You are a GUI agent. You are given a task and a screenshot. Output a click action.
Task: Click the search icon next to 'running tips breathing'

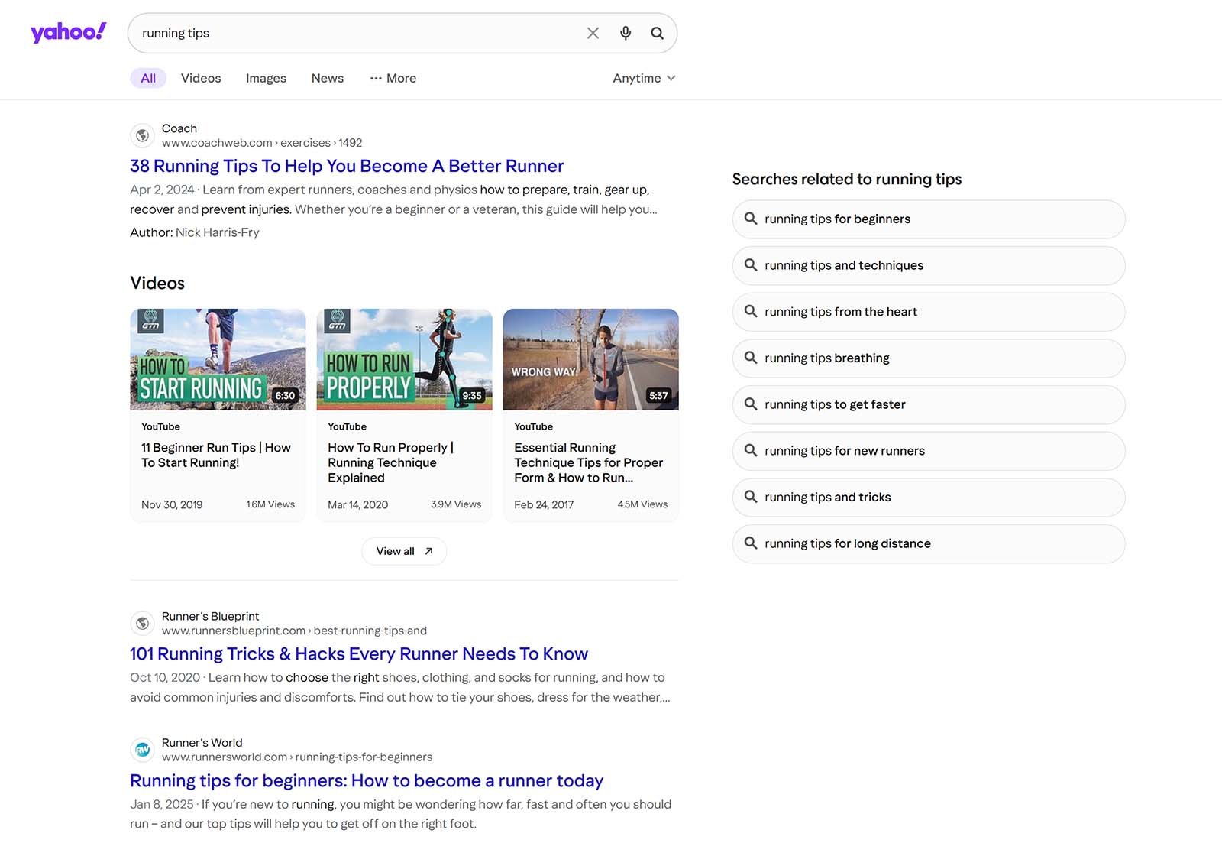tap(752, 358)
